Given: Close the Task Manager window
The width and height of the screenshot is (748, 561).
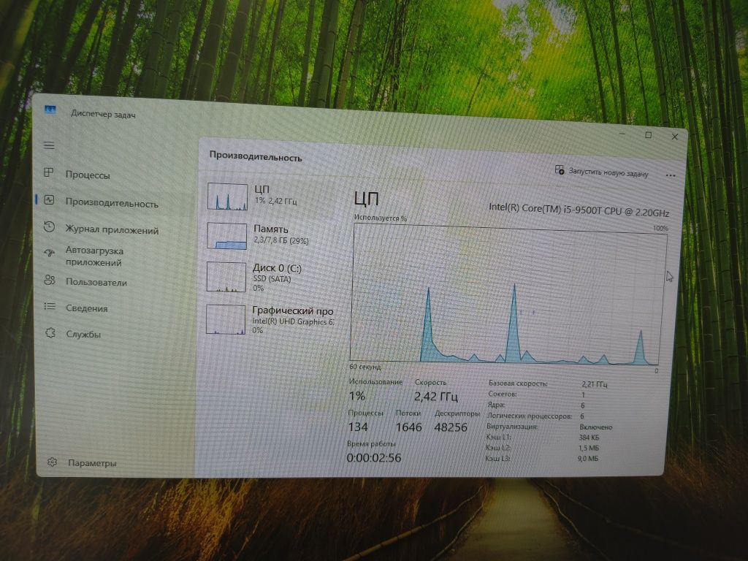Looking at the screenshot, I should coord(674,137).
